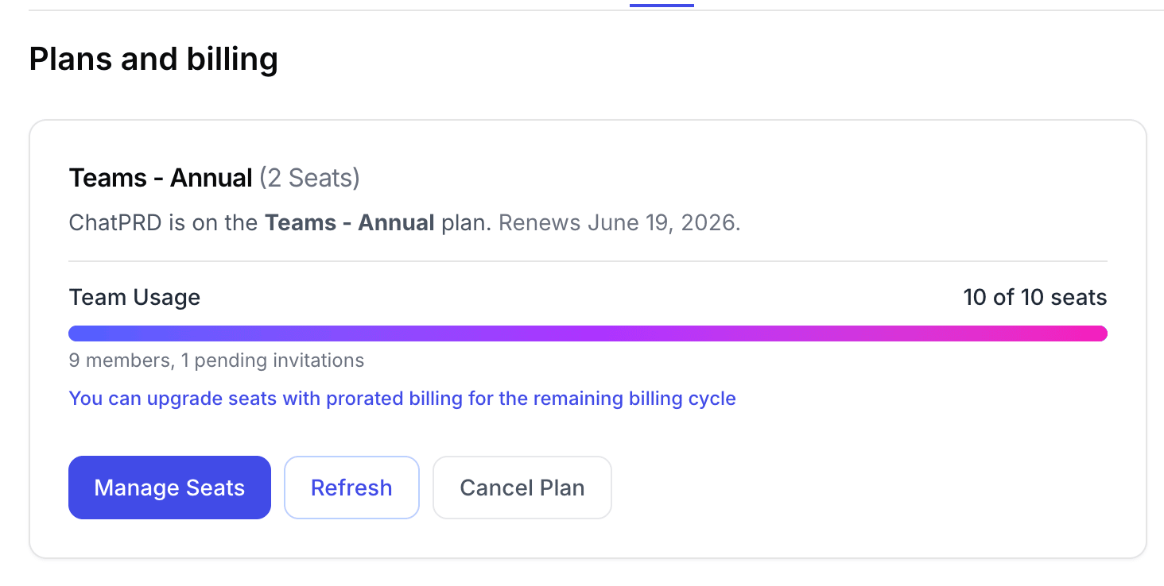
Task: Click the horizontal rule at the page top
Action: [x=318, y=10]
